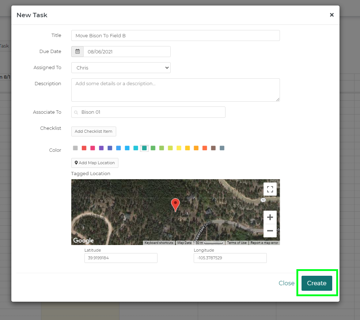360x320 pixels.
Task: Click Add Checklist Item button
Action: click(94, 131)
